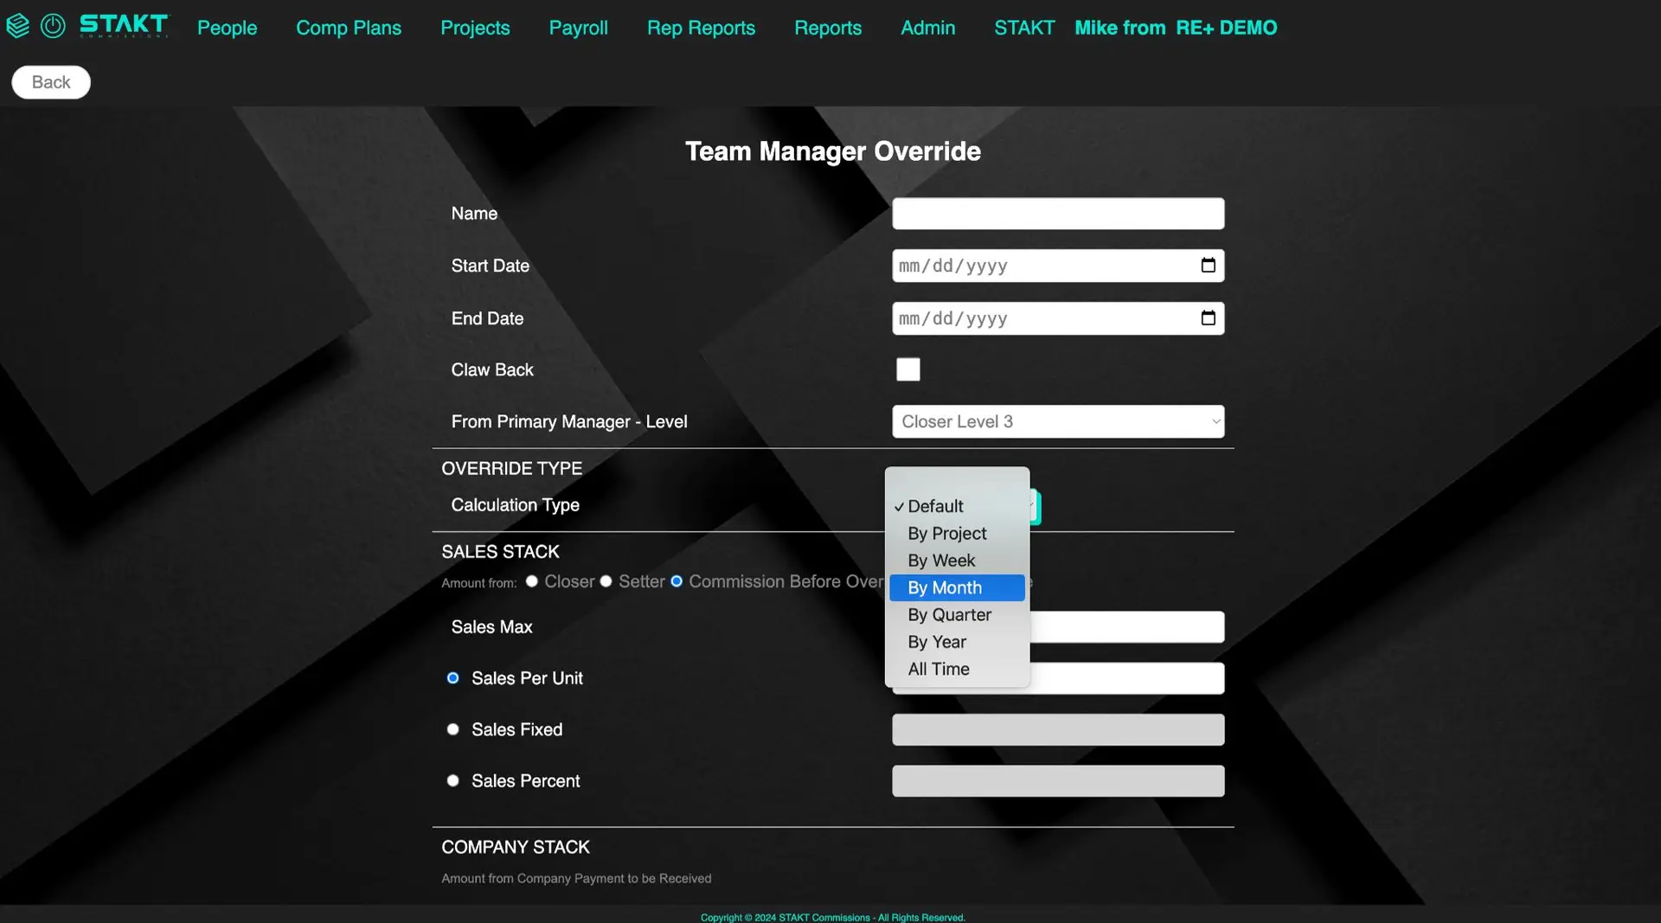Open the Payroll menu
Screen dimensions: 1661x923
[578, 28]
